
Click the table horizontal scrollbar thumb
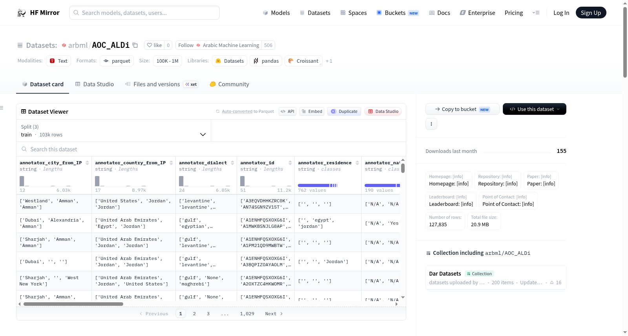73,304
